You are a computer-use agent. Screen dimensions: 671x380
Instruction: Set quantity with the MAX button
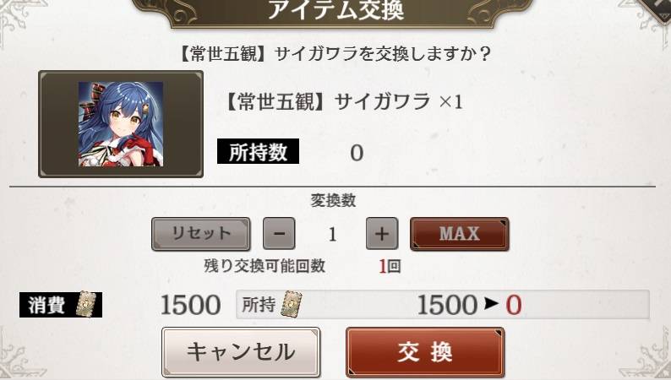click(460, 234)
